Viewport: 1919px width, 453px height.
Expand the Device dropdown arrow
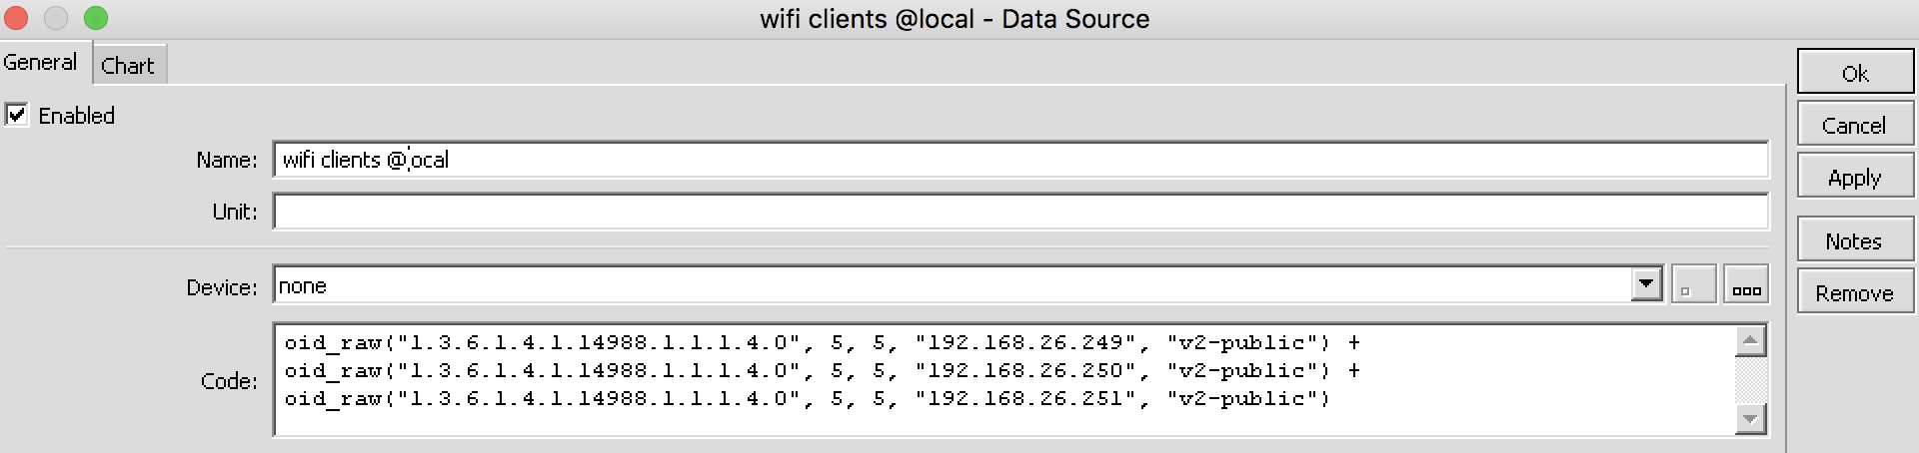[1646, 284]
